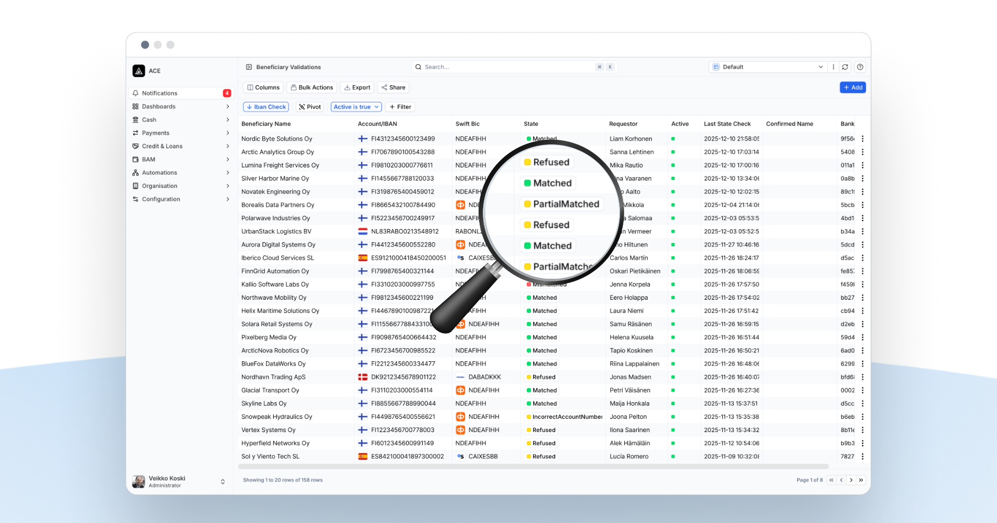997x523 pixels.
Task: Sort by Requestor column header
Action: 623,124
